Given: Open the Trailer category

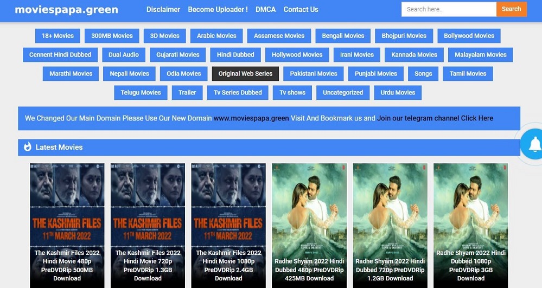Looking at the screenshot, I should click(x=187, y=93).
